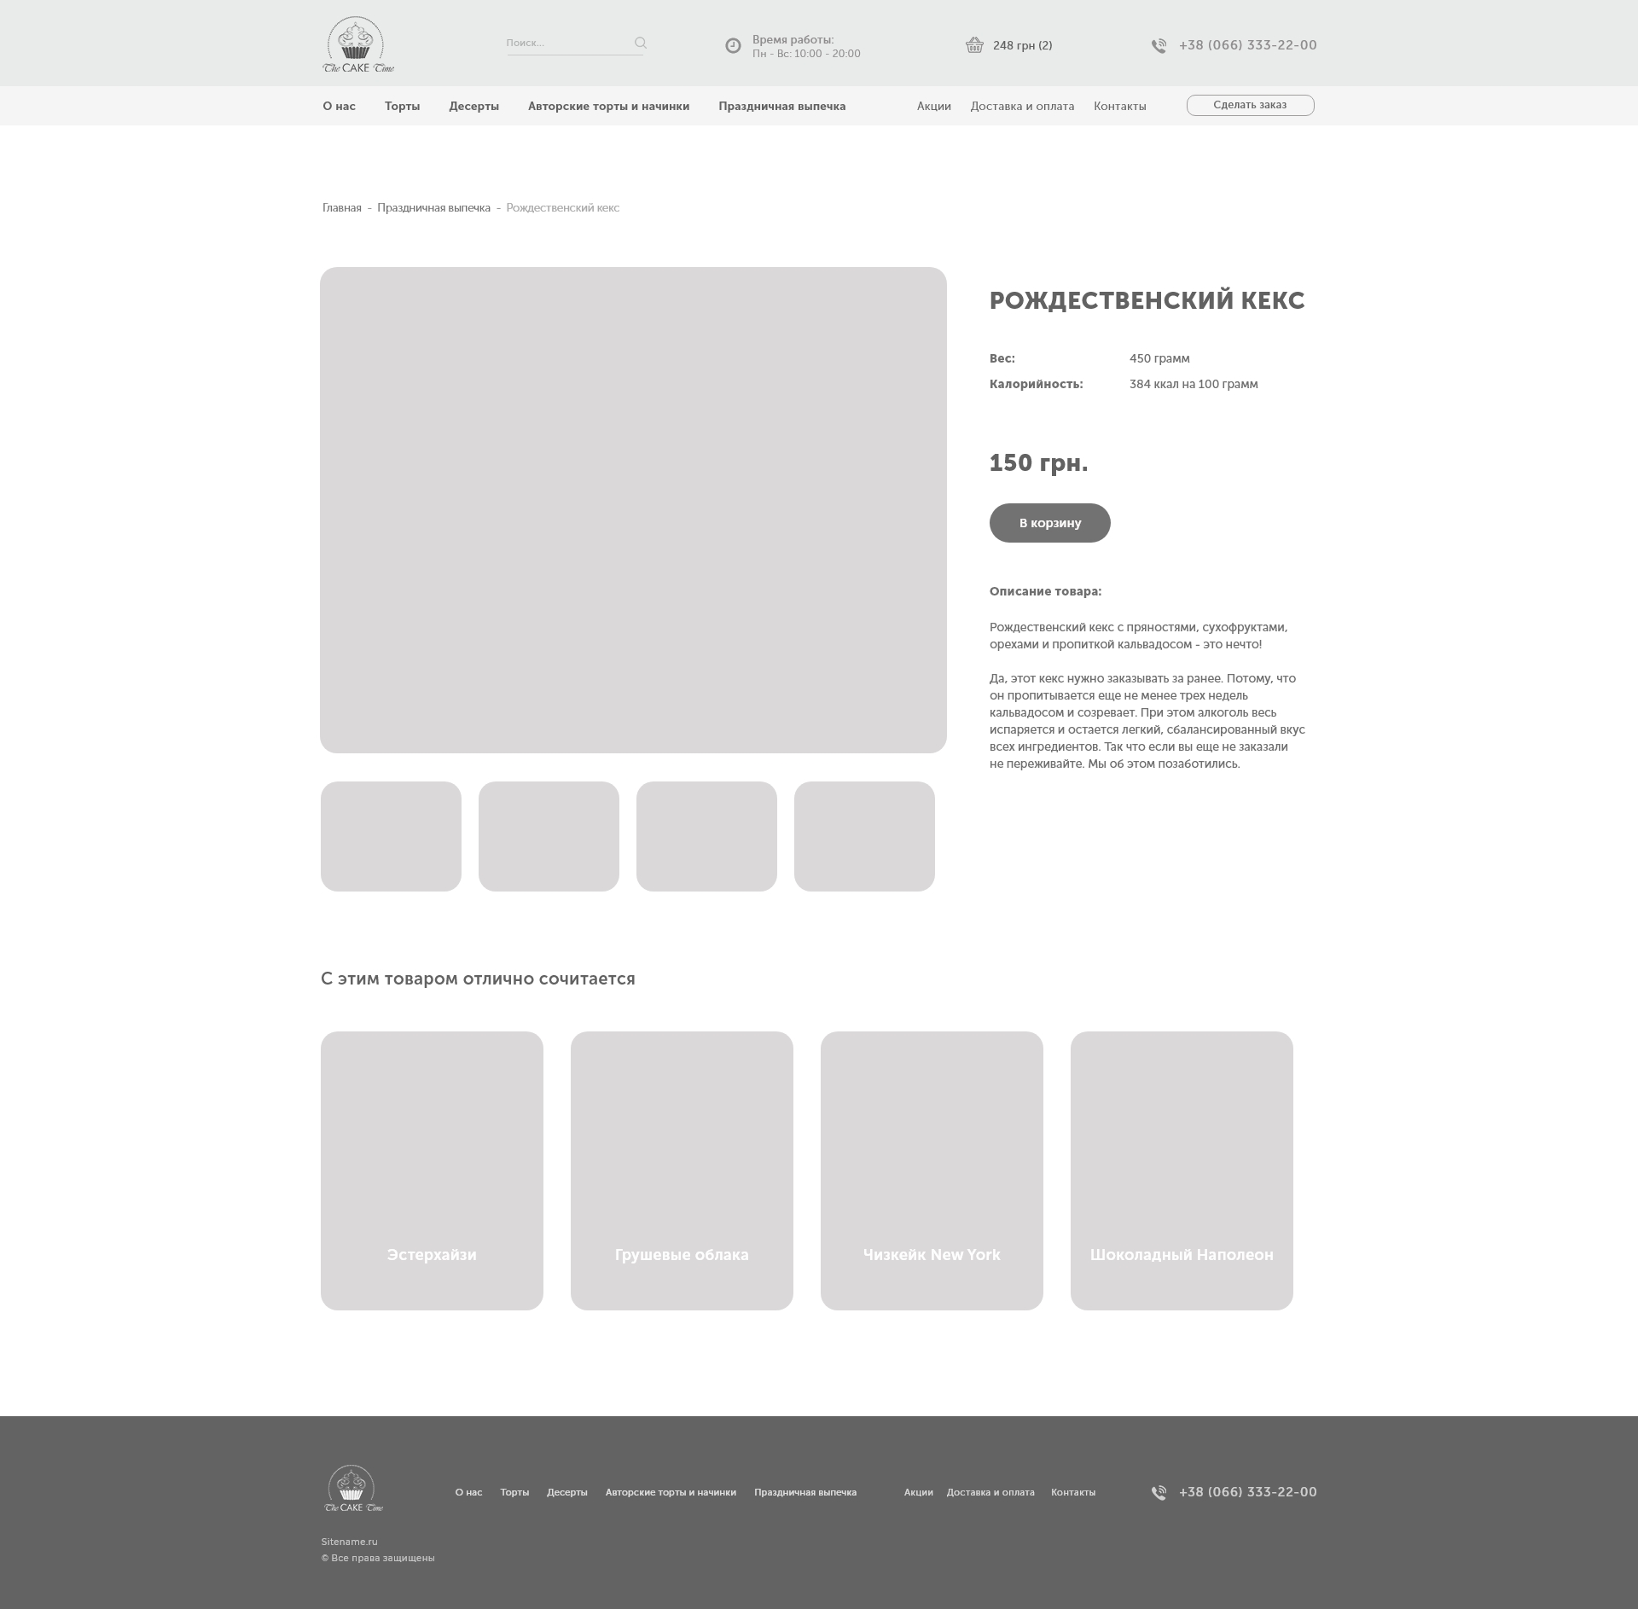1638x1609 pixels.
Task: Open Праздничная выпечка in top menu
Action: coord(781,107)
